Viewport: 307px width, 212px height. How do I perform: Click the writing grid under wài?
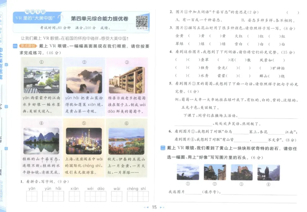click(x=117, y=196)
